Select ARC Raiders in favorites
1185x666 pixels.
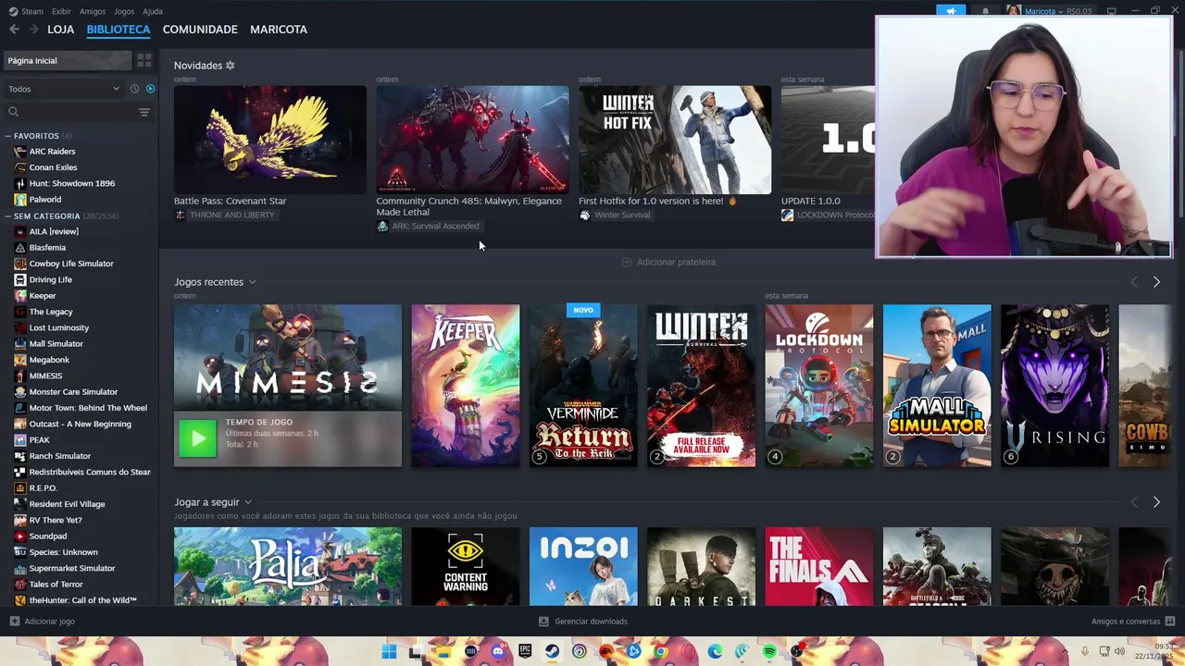[52, 152]
